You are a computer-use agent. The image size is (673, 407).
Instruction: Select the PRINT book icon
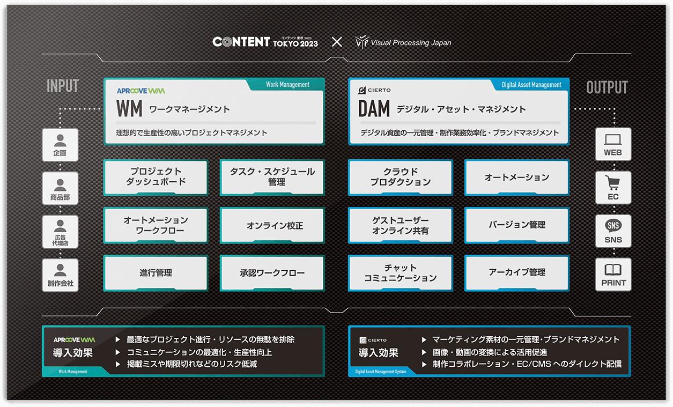(x=613, y=274)
